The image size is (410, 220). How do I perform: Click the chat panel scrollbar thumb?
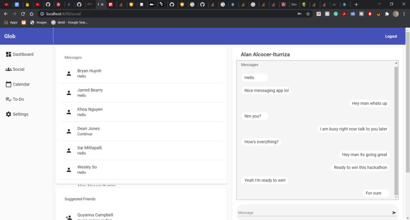pyautogui.click(x=396, y=131)
